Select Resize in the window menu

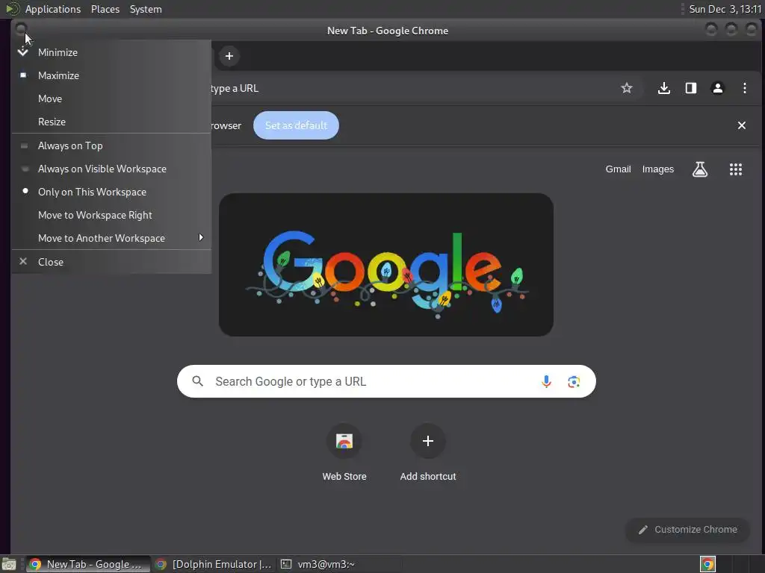[x=111, y=122]
